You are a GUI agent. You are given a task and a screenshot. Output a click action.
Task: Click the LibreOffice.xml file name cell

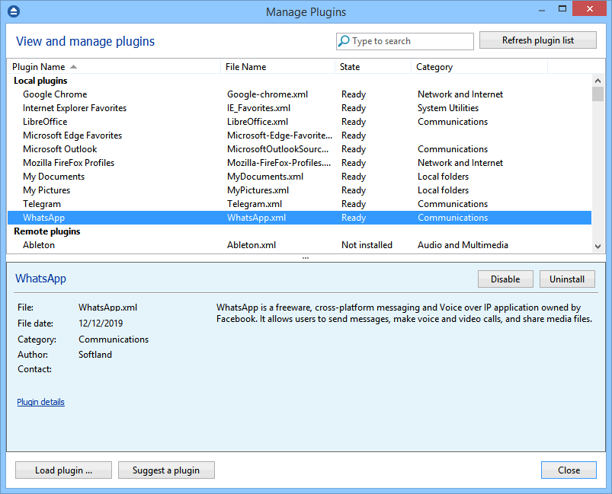[x=258, y=122]
